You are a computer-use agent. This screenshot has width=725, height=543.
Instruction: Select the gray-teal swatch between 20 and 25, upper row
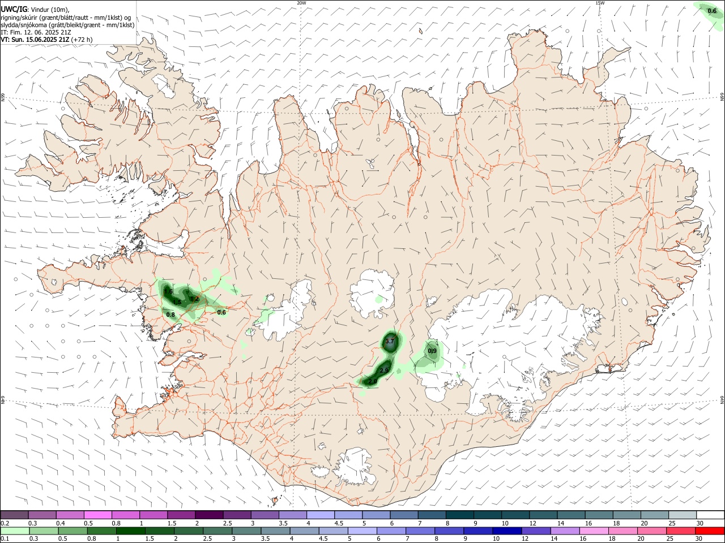[655, 515]
